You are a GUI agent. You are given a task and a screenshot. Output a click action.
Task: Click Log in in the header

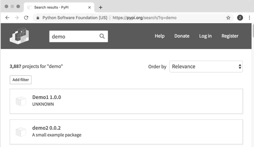205,36
